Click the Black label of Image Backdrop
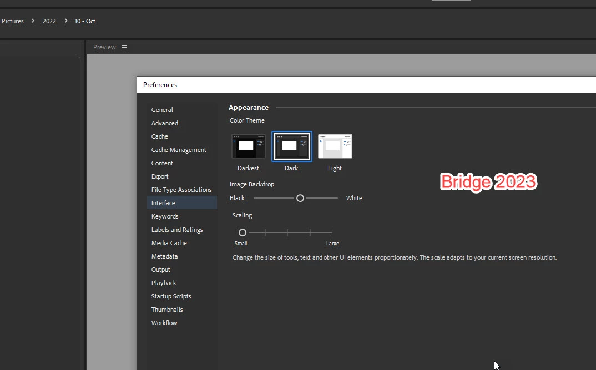Viewport: 596px width, 370px height. (237, 198)
